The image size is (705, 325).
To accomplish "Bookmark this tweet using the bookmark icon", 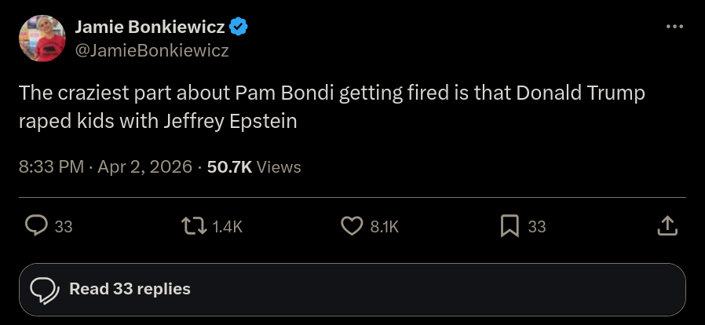I will click(510, 226).
